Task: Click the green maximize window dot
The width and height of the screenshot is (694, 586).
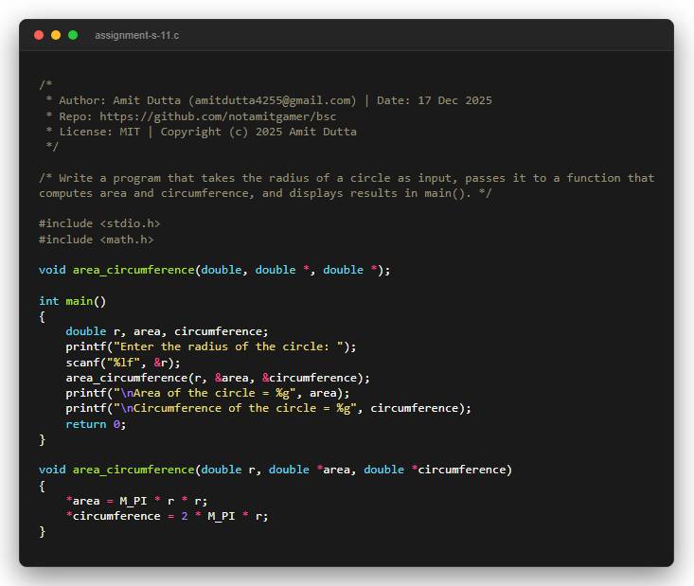Action: point(73,35)
